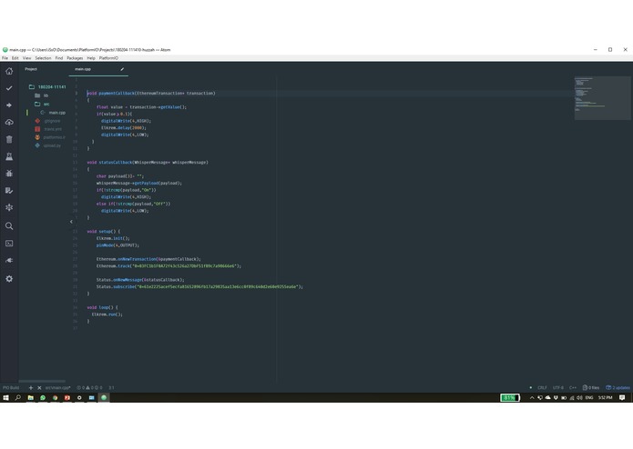The width and height of the screenshot is (633, 449).
Task: Open File Explorer from taskbar
Action: pyautogui.click(x=30, y=397)
